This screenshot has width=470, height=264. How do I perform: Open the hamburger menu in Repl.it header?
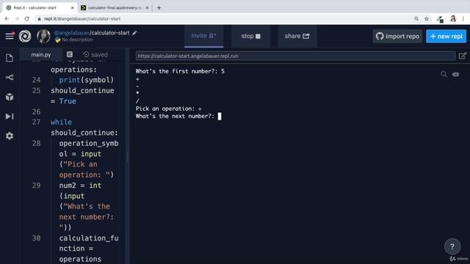(x=10, y=36)
